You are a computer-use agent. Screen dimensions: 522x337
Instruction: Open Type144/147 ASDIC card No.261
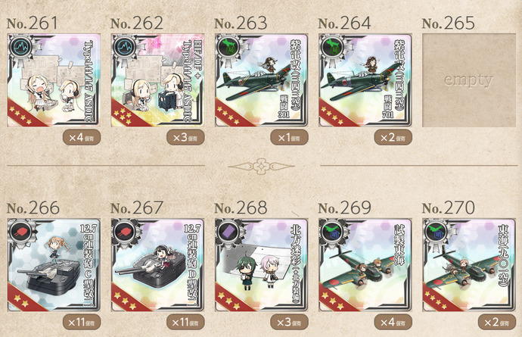(54, 80)
